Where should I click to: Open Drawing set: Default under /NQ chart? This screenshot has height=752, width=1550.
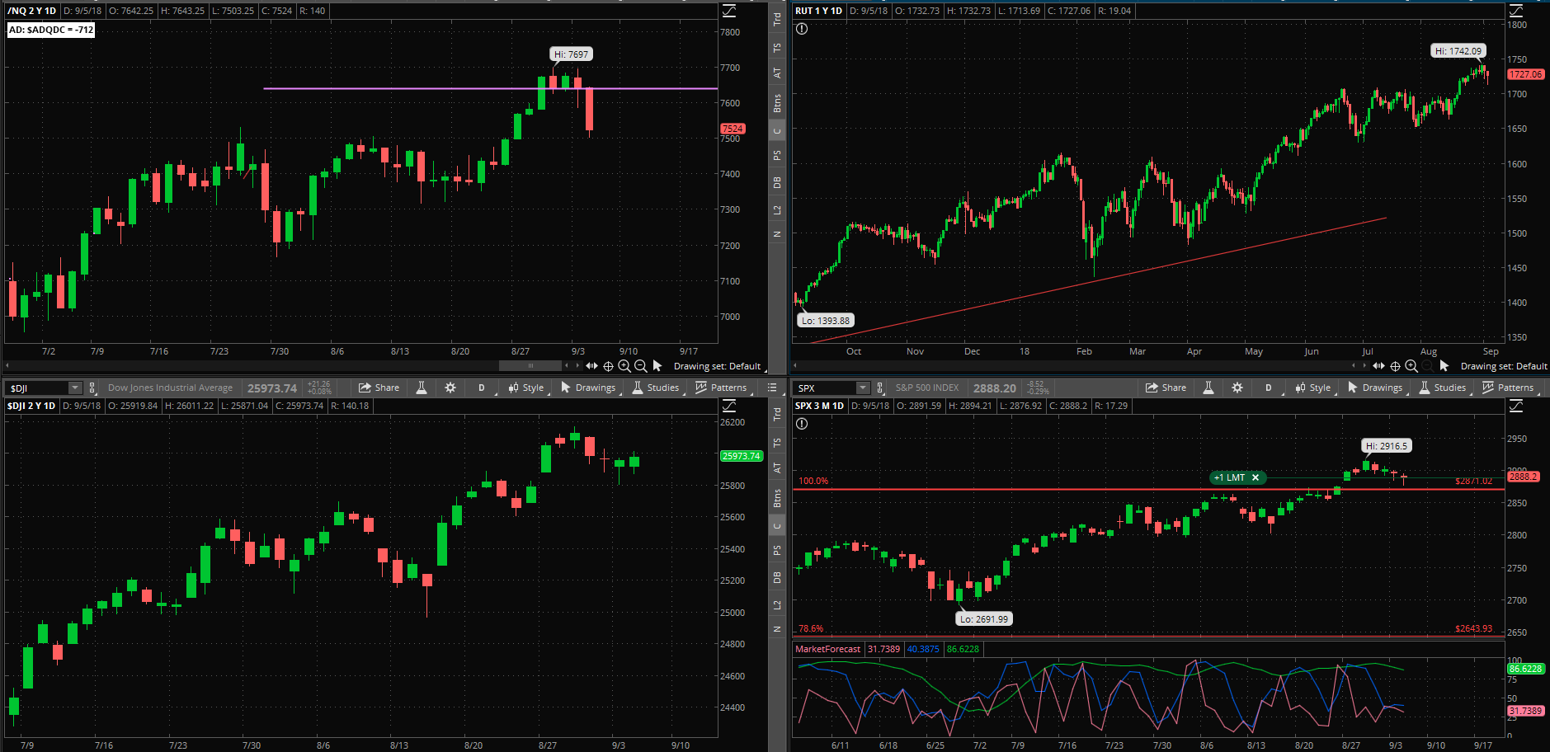click(x=717, y=366)
